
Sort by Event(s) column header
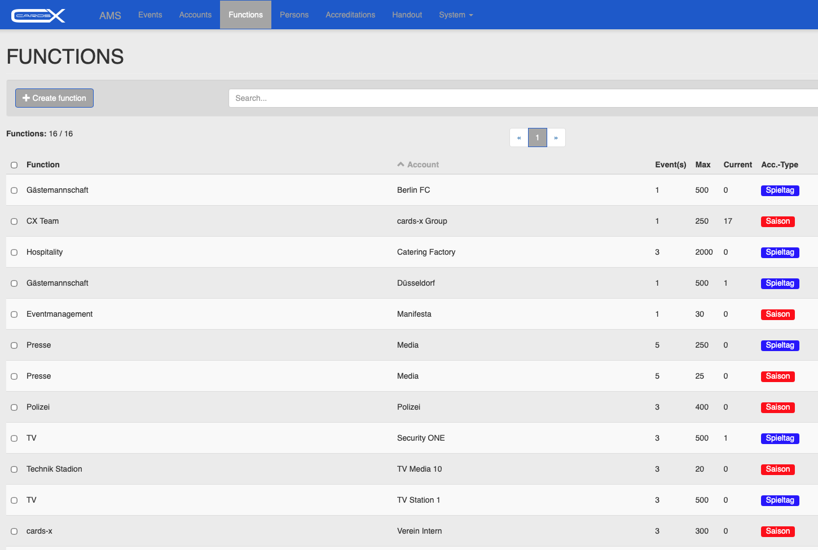(670, 165)
